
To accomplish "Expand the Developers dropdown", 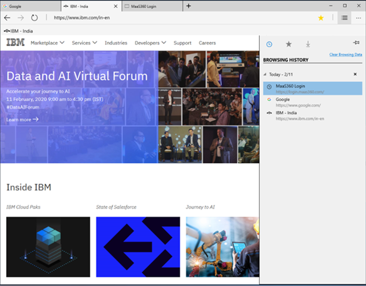I will tap(150, 43).
